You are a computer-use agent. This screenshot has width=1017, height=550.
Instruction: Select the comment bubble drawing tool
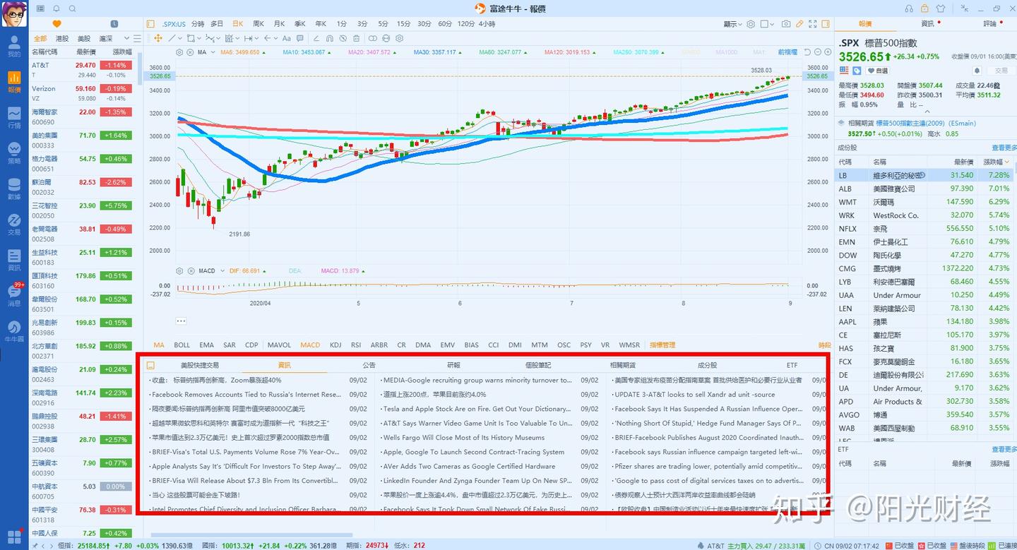[300, 38]
